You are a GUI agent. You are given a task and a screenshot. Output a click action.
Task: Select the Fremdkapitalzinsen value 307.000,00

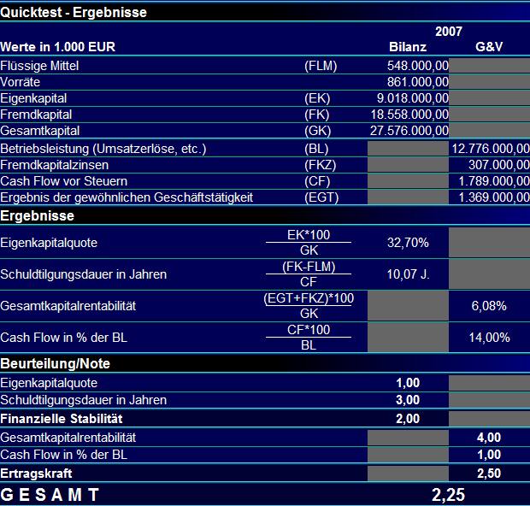[x=499, y=165]
